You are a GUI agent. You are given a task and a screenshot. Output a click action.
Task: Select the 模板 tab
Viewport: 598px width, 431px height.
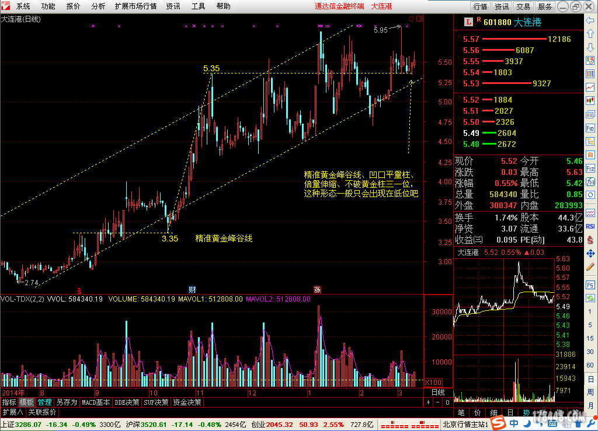(26, 402)
